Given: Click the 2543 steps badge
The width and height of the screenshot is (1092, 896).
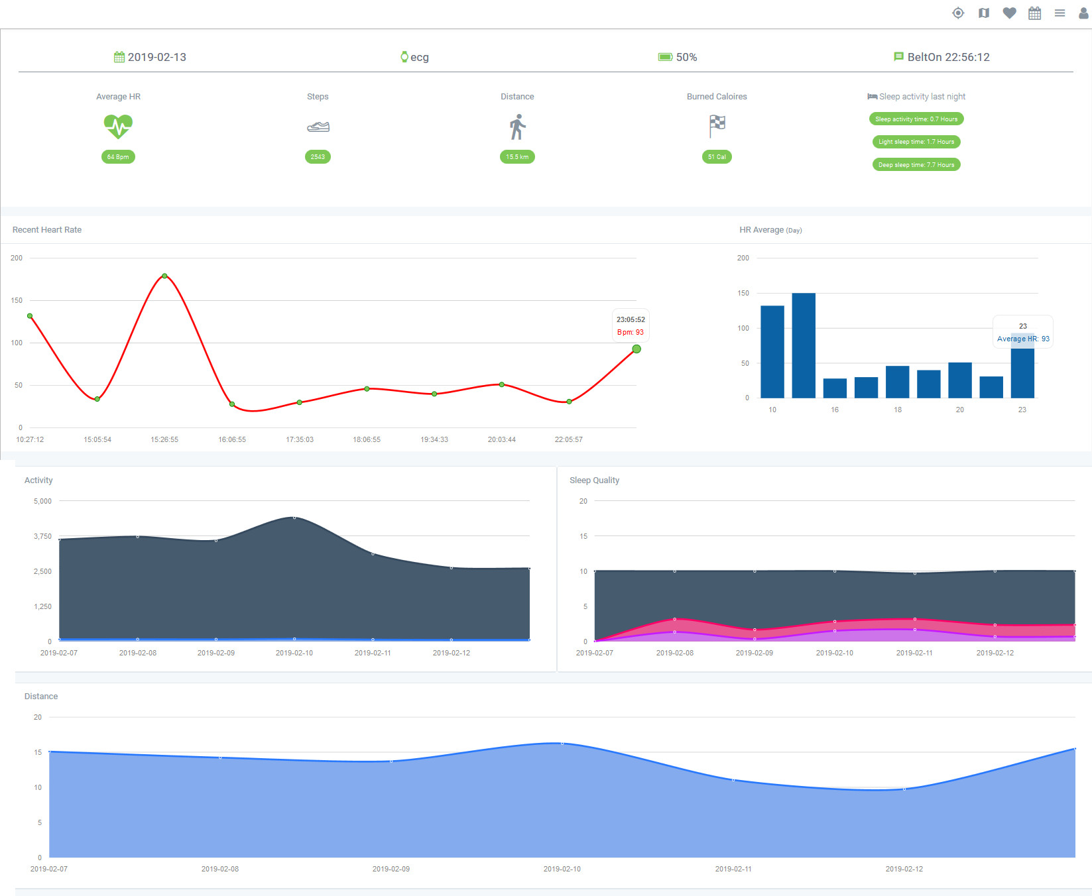Looking at the screenshot, I should pos(318,157).
